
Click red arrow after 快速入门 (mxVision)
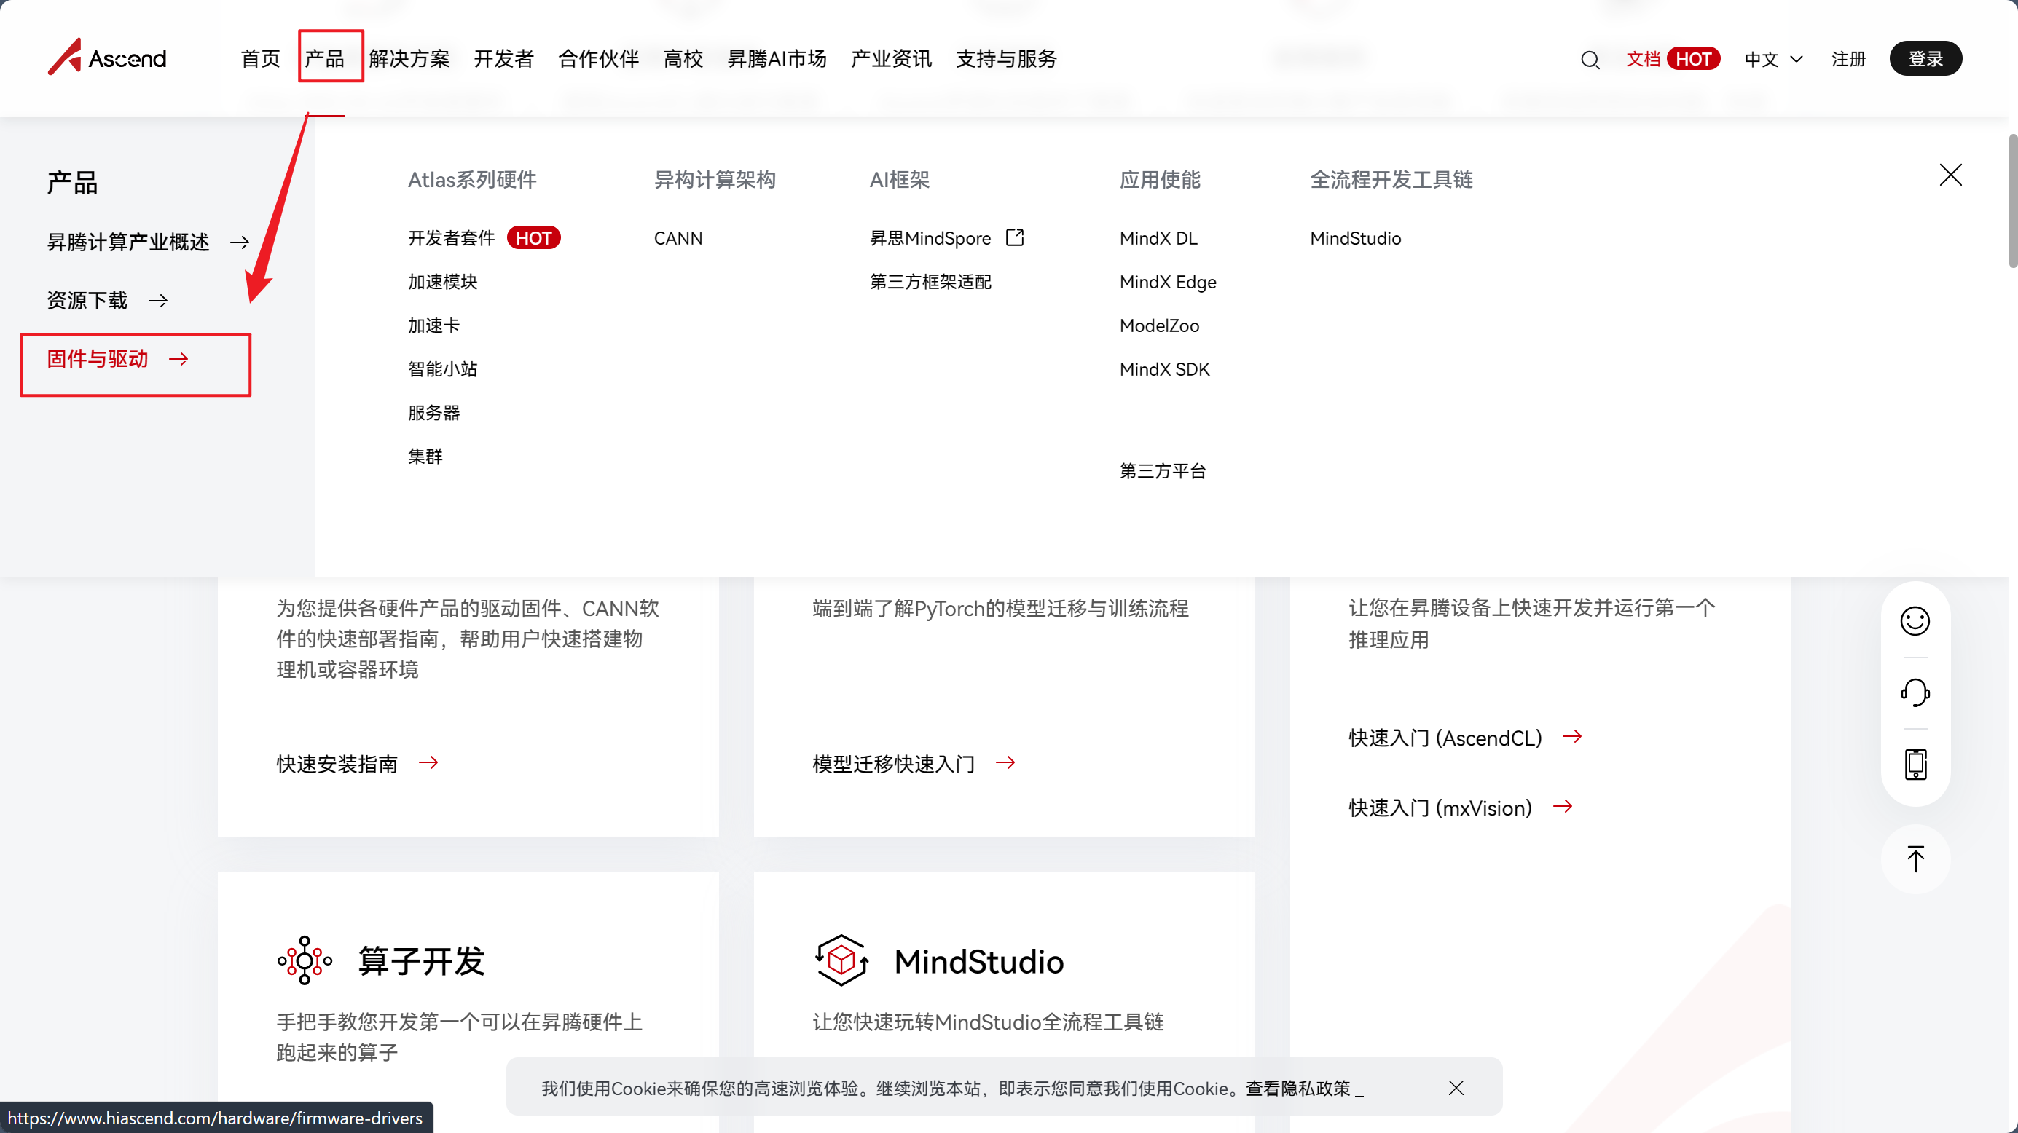(x=1562, y=807)
